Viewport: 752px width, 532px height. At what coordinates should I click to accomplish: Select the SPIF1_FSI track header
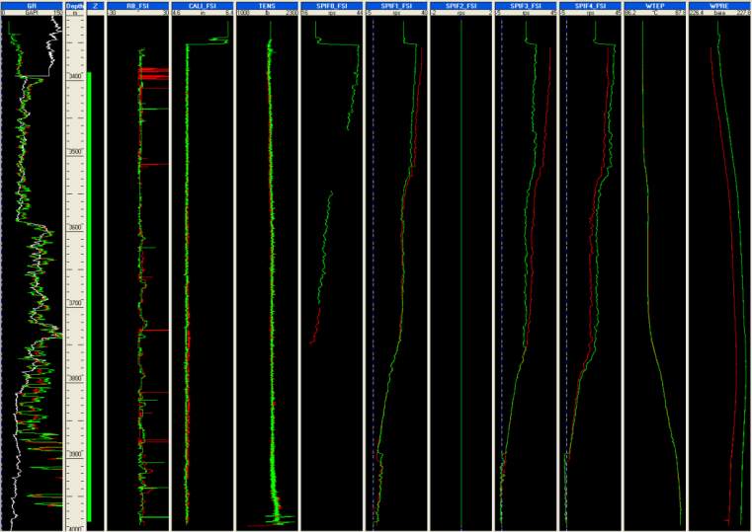click(x=396, y=5)
